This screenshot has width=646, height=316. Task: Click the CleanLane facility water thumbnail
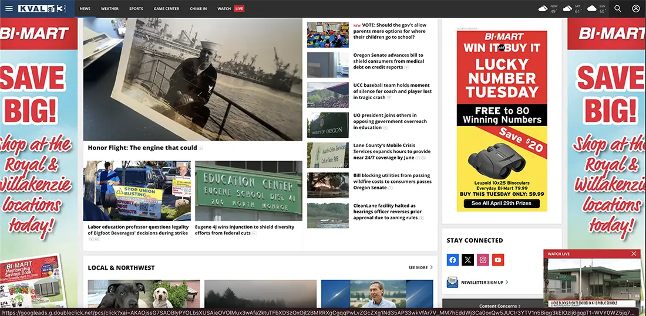[x=328, y=215]
